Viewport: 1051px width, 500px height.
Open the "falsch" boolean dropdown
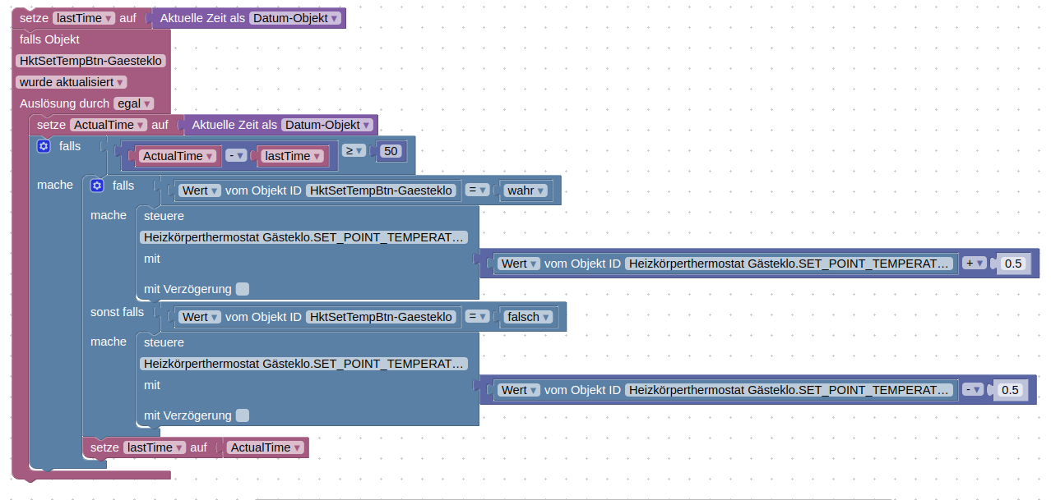click(528, 317)
